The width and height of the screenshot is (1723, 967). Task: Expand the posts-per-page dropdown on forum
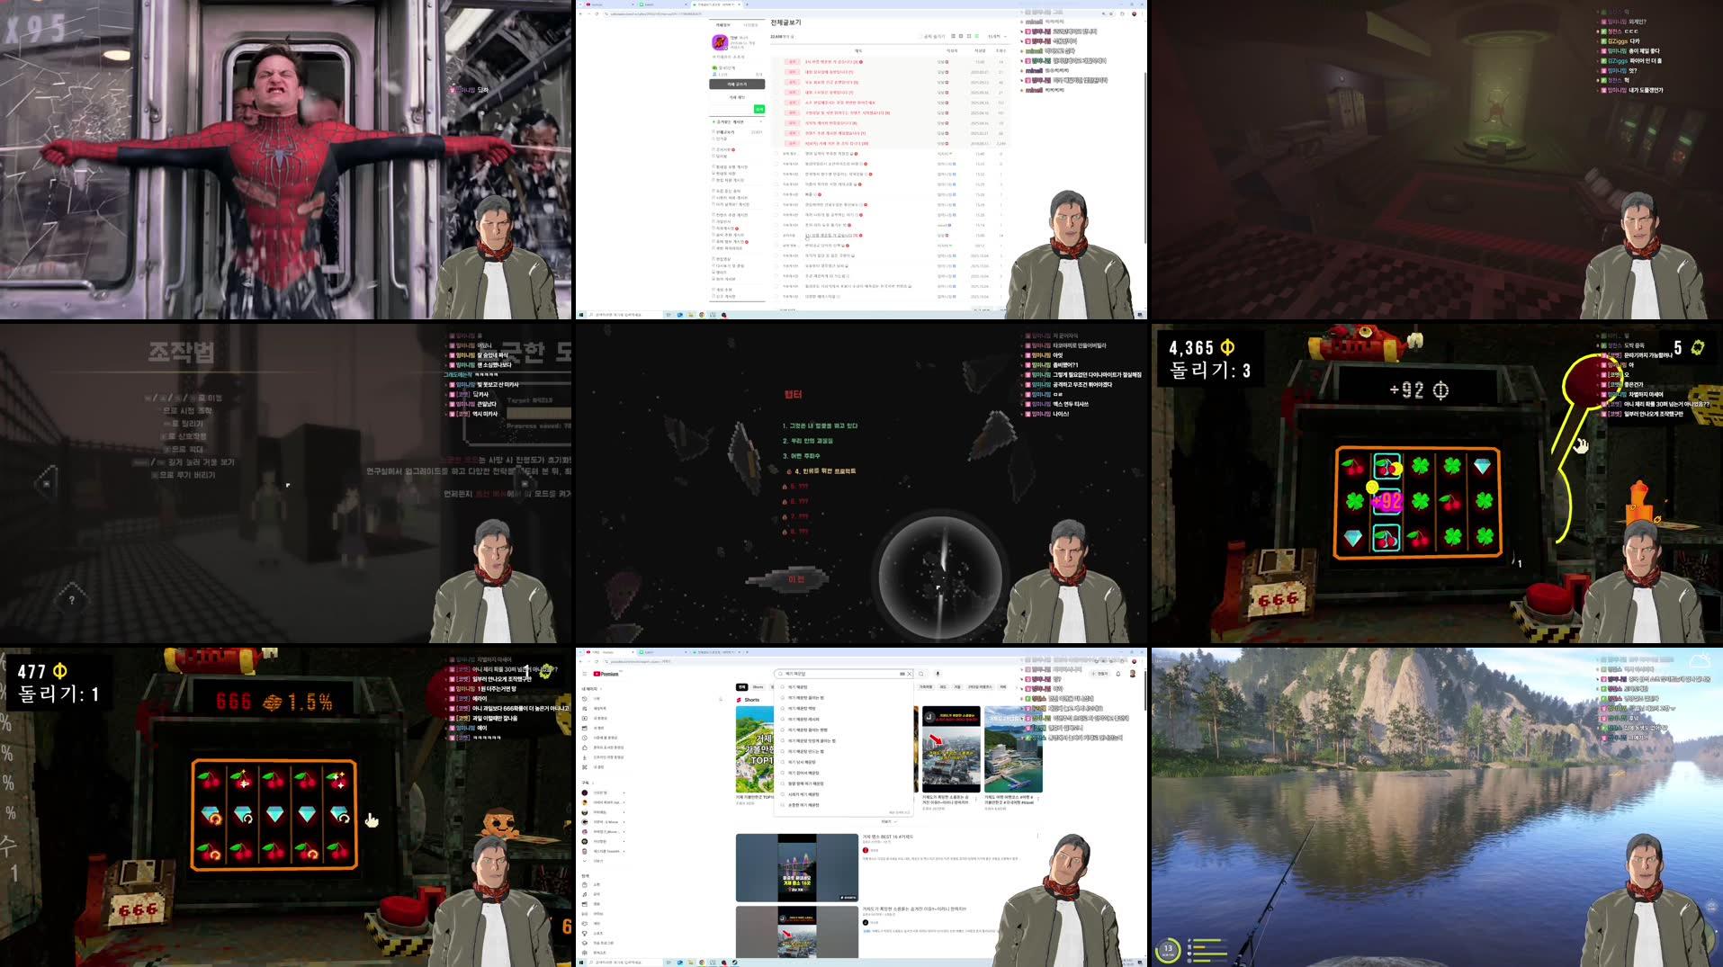click(x=996, y=37)
